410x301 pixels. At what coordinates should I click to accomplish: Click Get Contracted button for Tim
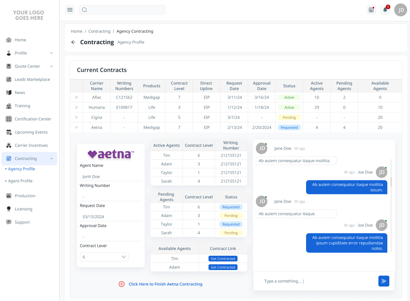click(x=223, y=259)
